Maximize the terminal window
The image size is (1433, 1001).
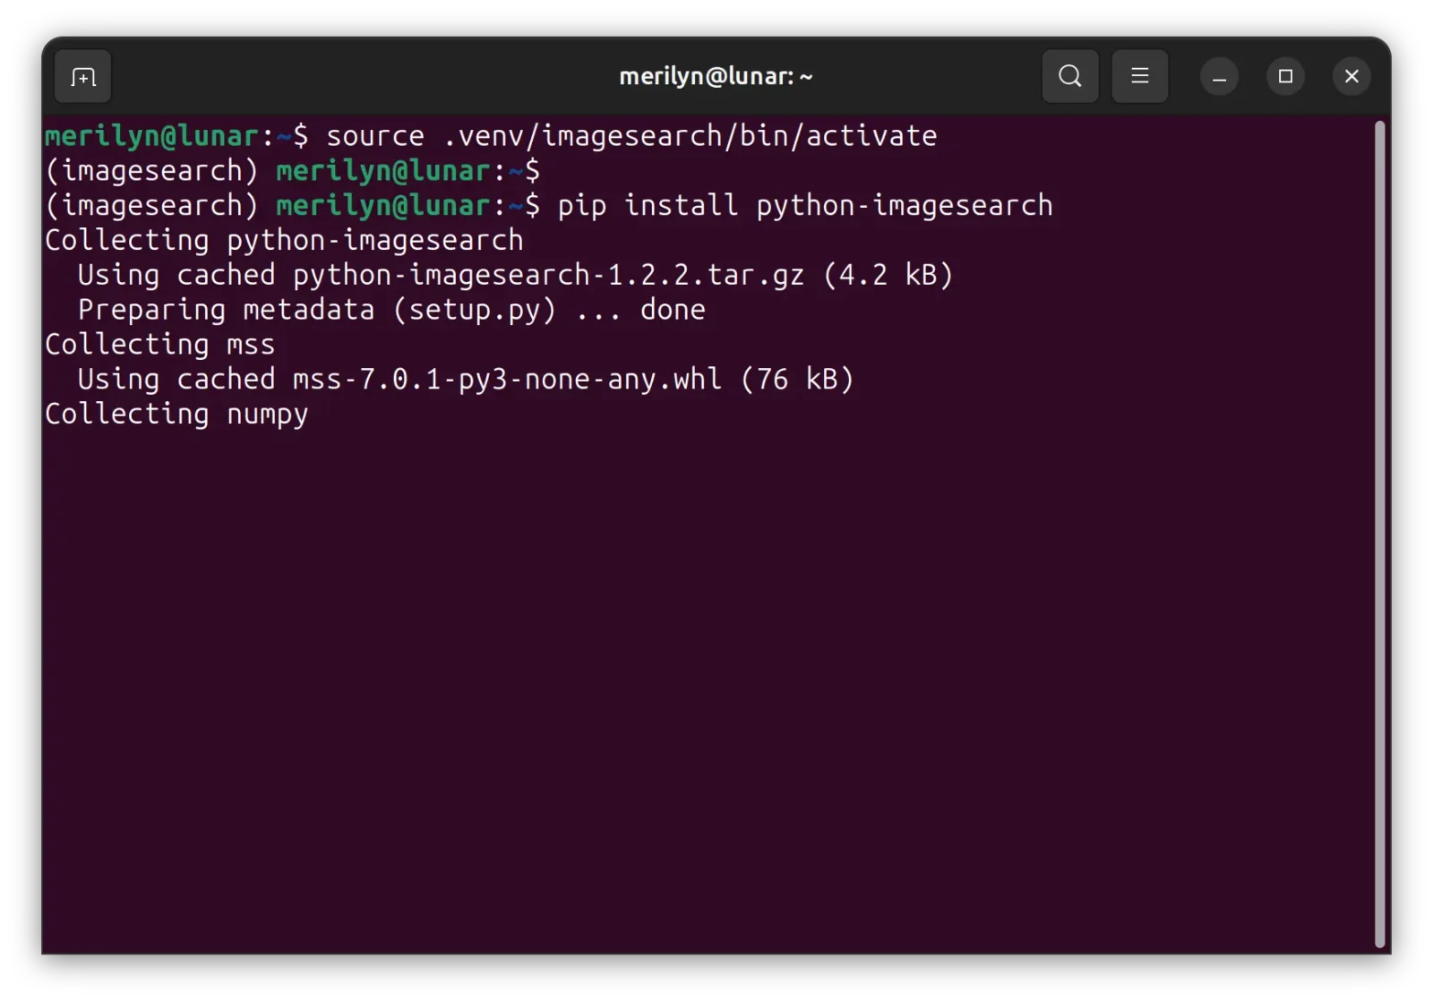[x=1285, y=77]
